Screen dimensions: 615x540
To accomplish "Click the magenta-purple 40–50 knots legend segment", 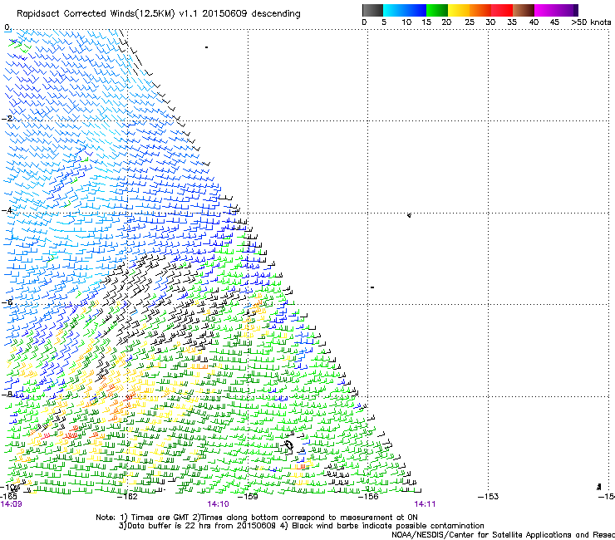I will 556,10.
